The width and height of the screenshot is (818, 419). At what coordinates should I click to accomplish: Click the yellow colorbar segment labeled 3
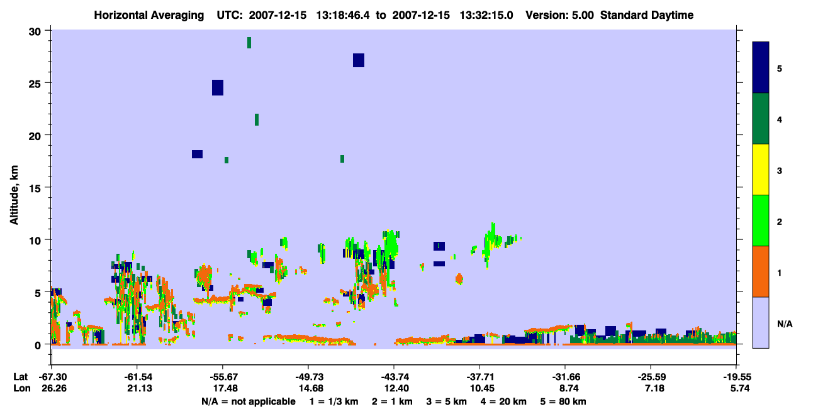pos(761,170)
